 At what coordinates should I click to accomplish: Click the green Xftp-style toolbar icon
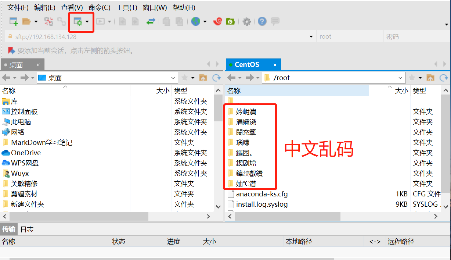[x=230, y=21]
